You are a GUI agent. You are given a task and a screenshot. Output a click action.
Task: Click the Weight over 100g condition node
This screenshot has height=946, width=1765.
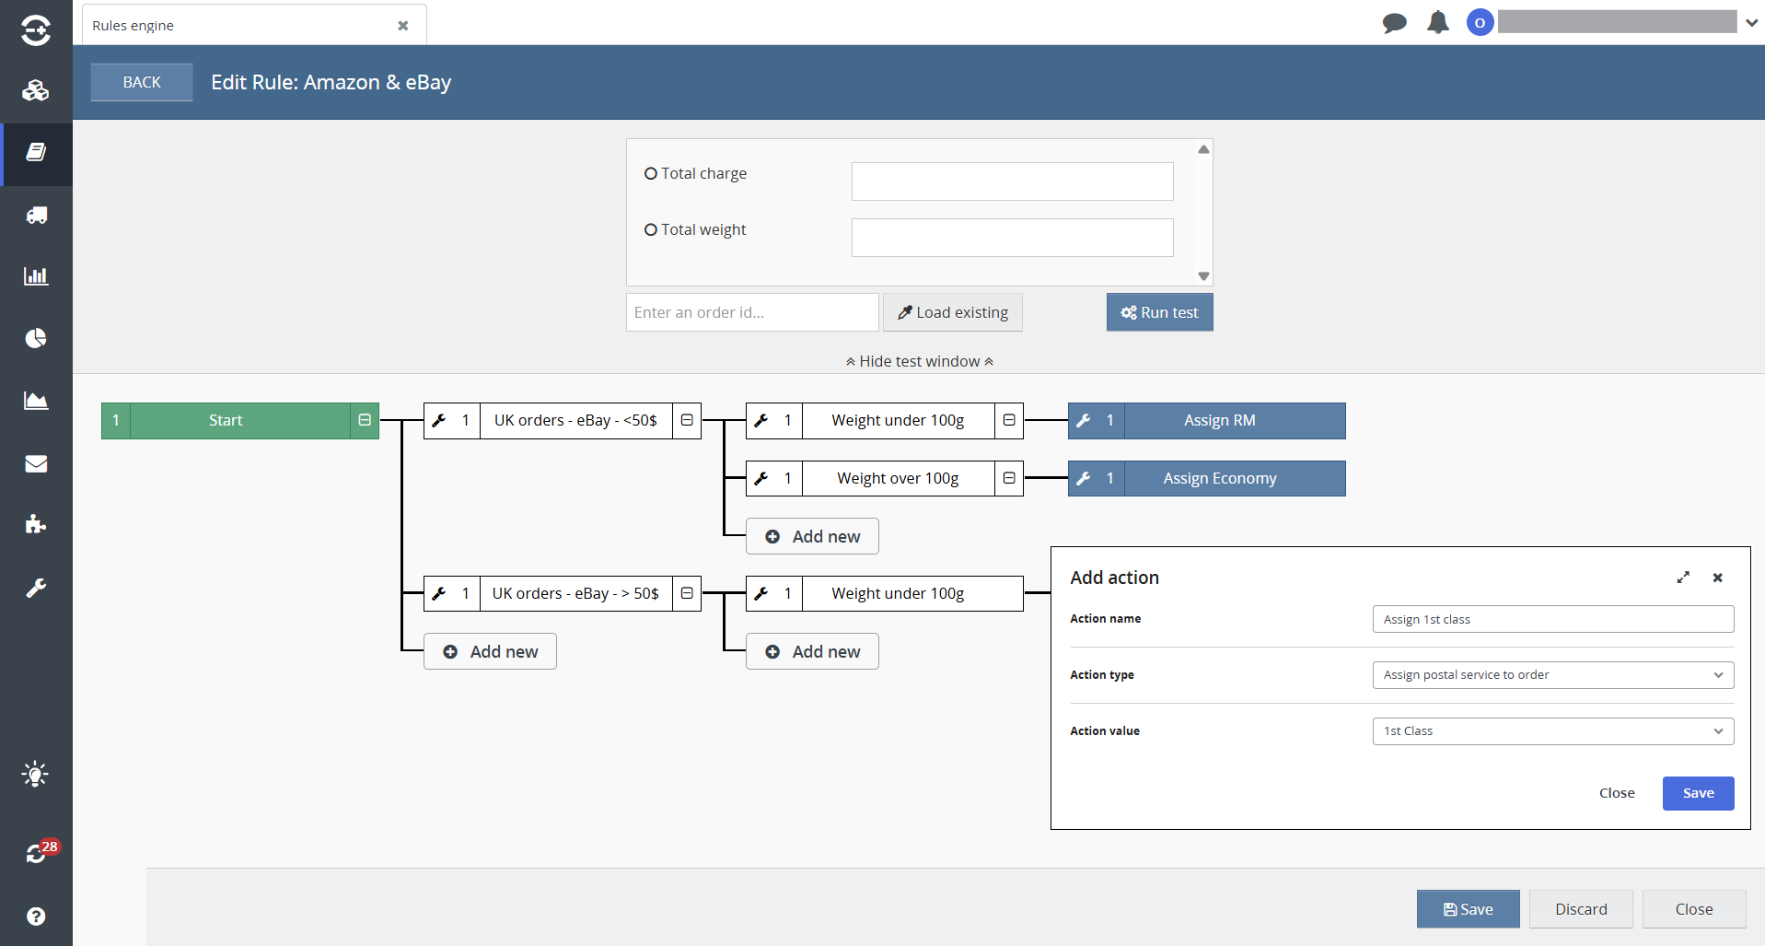pos(898,479)
